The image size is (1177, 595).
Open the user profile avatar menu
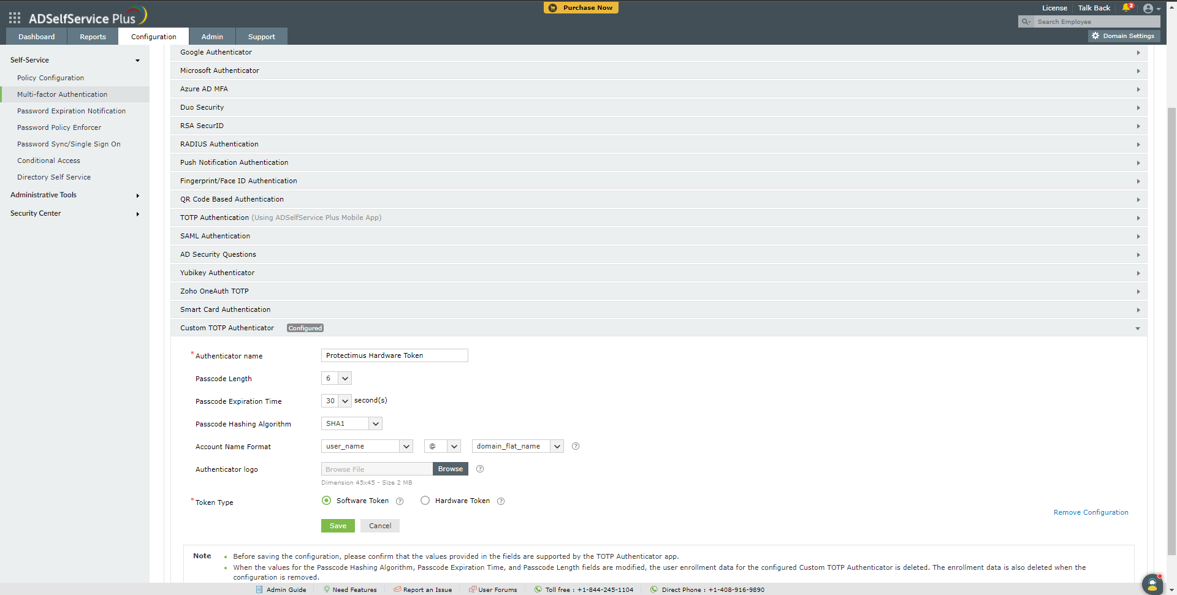(x=1148, y=9)
